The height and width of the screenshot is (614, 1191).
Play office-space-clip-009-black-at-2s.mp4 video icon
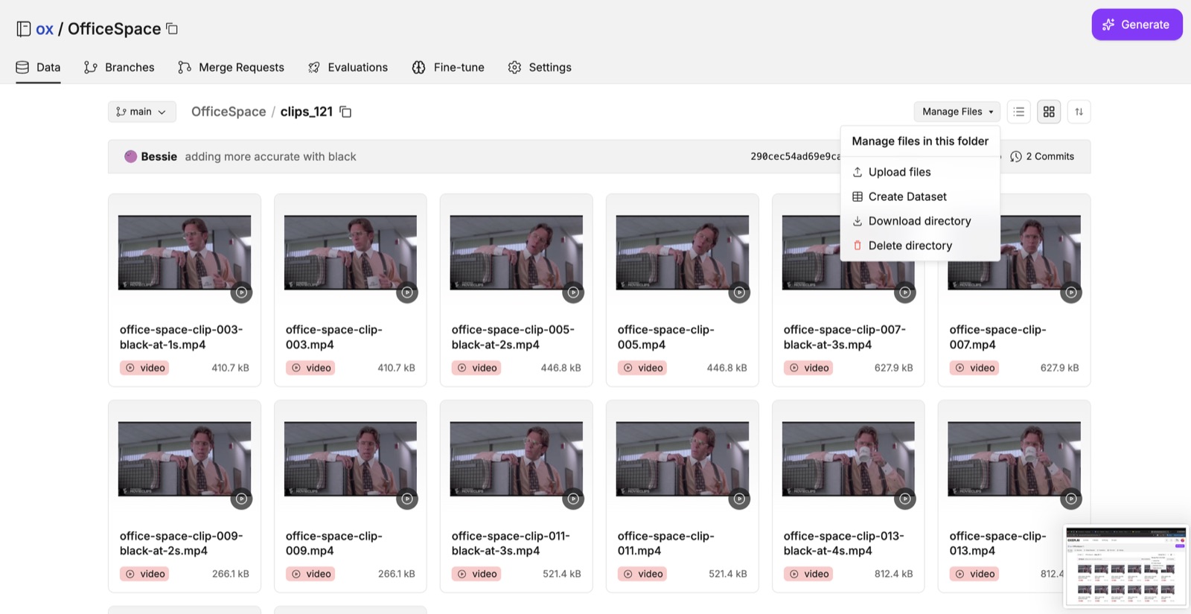tap(241, 499)
